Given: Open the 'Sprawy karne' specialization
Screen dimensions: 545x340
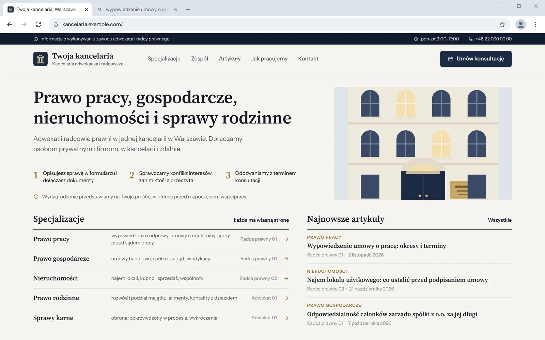Looking at the screenshot, I should (x=53, y=318).
